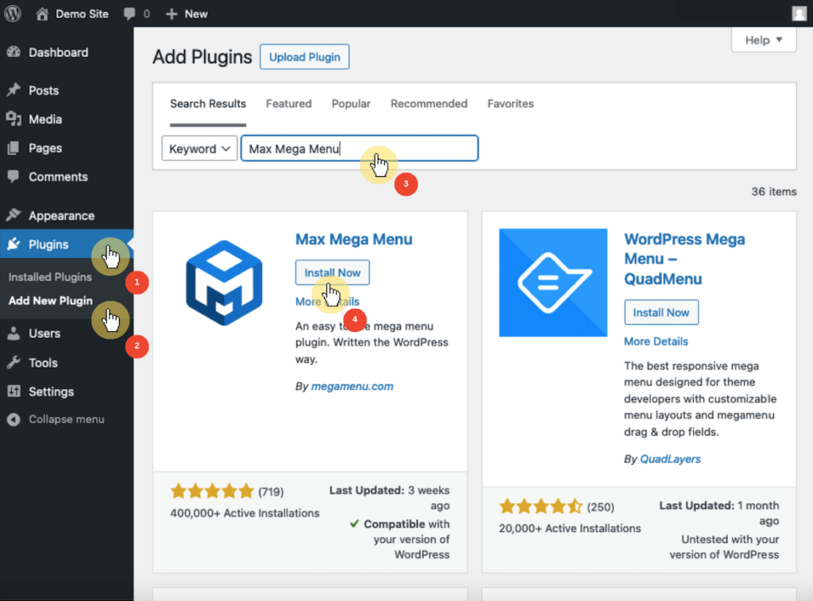813x601 pixels.
Task: Click the Settings sliders icon
Action: pyautogui.click(x=13, y=391)
